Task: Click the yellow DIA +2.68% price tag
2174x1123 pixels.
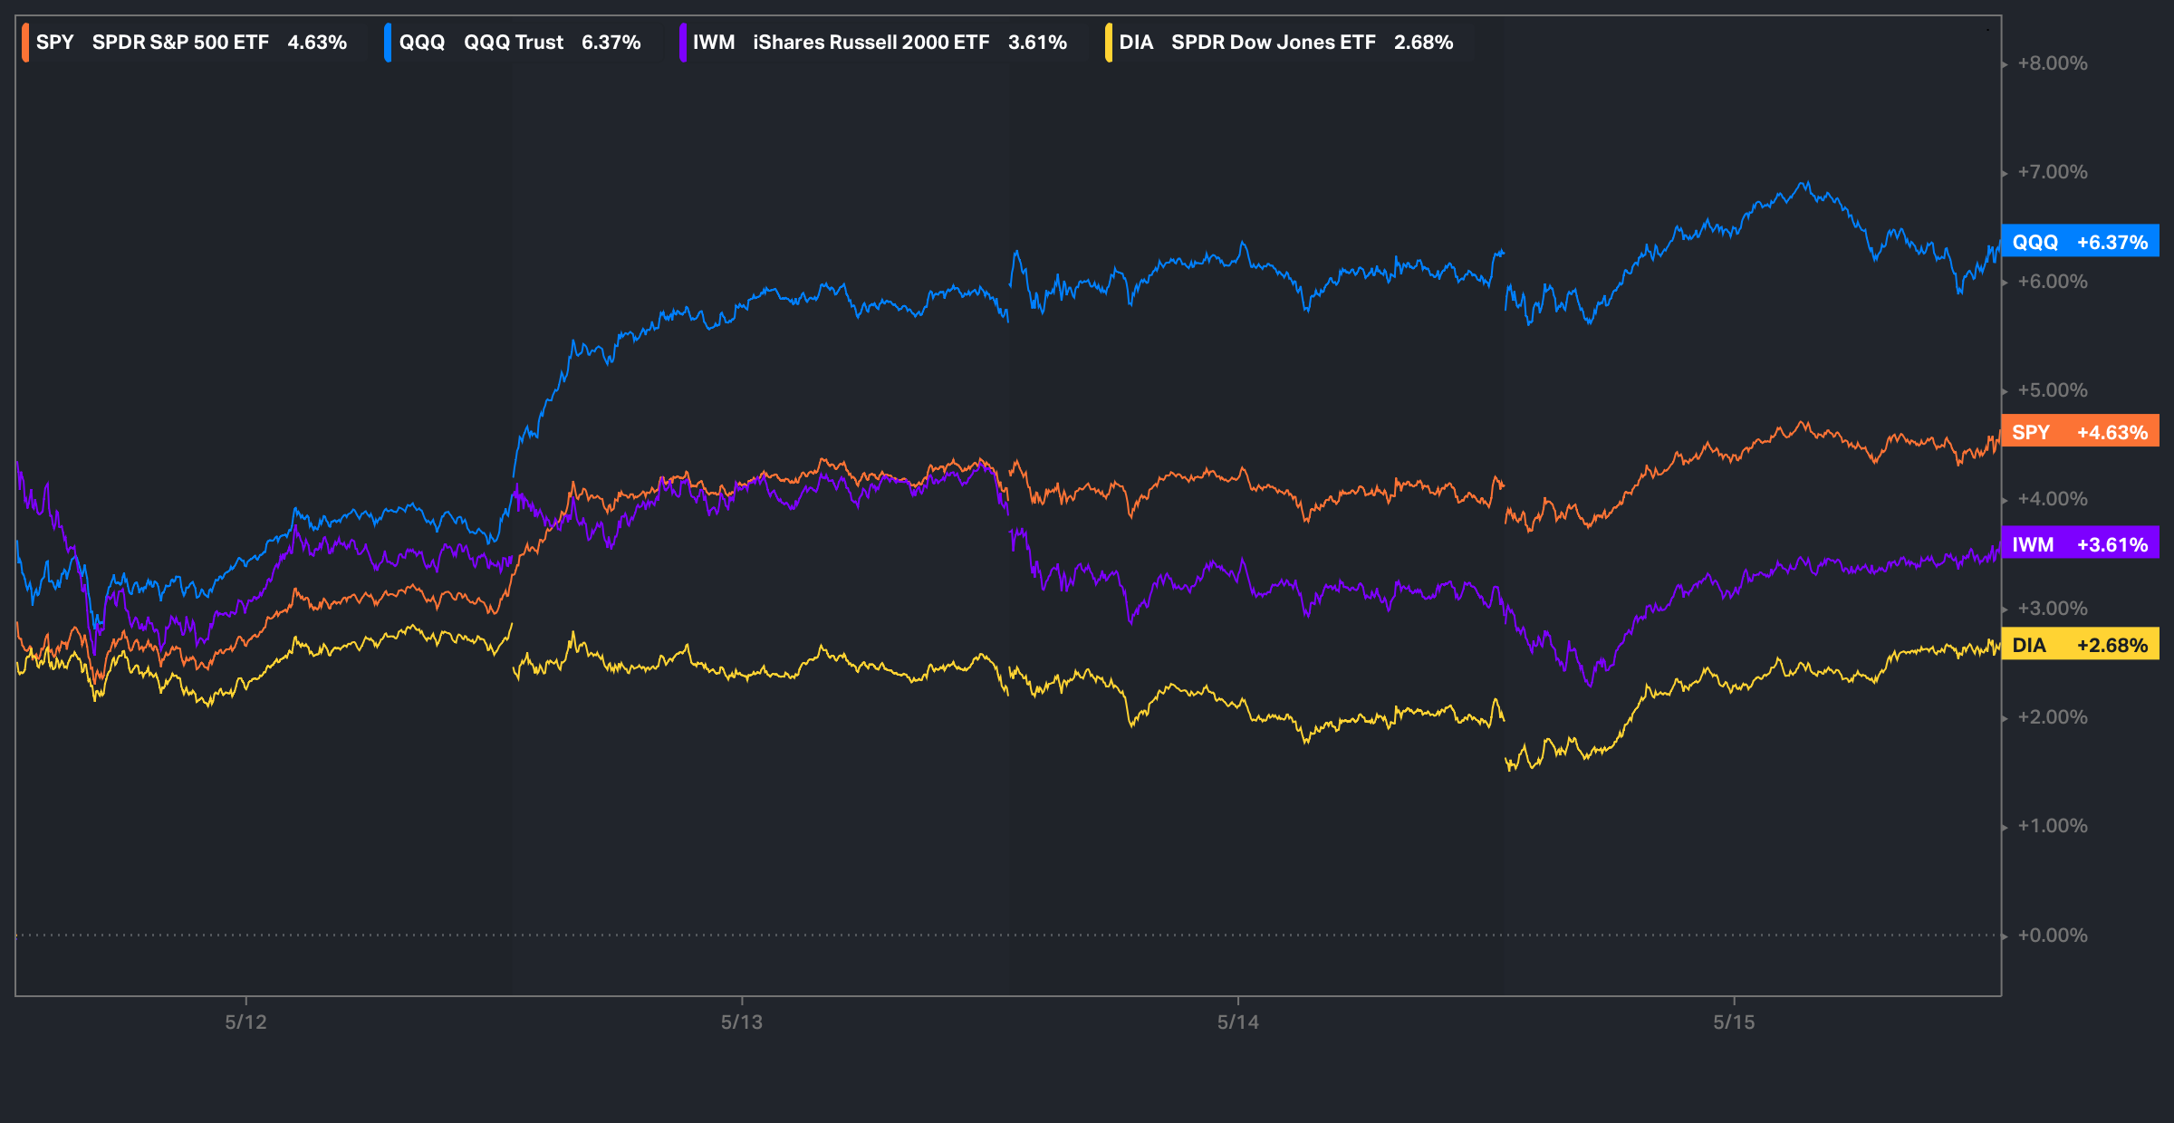Action: click(x=2079, y=645)
